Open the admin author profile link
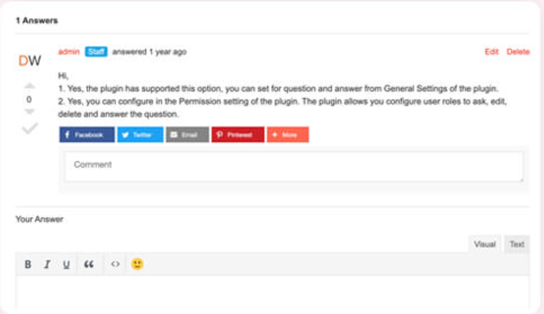 coord(69,52)
